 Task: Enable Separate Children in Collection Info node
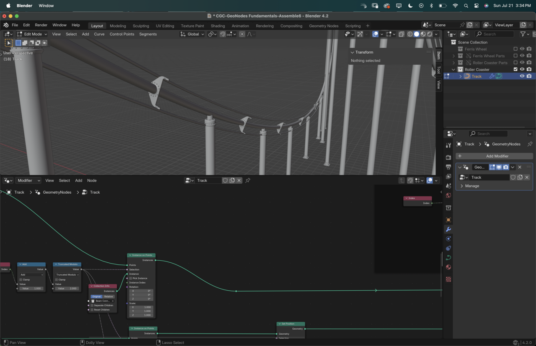92,305
